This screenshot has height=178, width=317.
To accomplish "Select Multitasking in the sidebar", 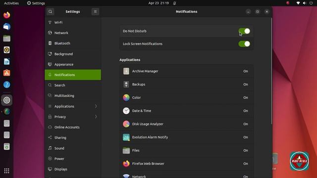I will click(73, 95).
